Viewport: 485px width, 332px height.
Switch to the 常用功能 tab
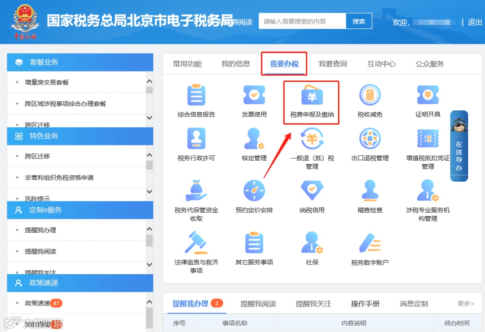187,64
